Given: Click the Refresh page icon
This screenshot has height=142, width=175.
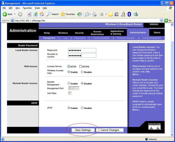Looking at the screenshot, I should [x=36, y=14].
